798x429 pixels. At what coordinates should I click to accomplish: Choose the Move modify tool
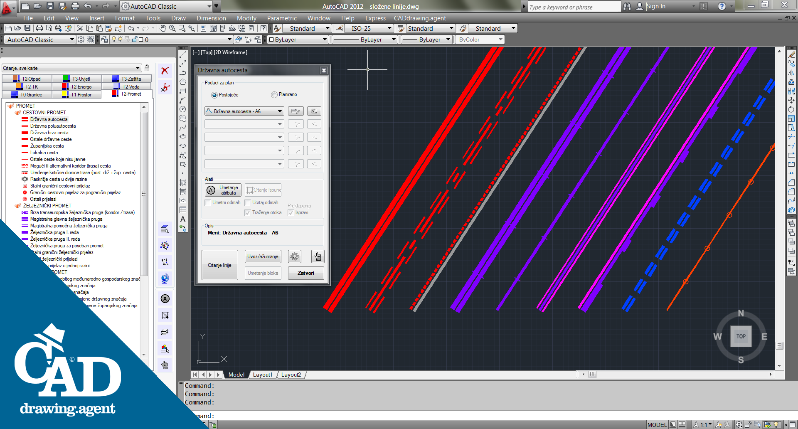coord(791,100)
